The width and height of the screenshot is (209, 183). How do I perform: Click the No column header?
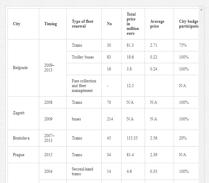tap(109, 24)
